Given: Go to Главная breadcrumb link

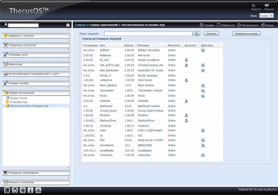Looking at the screenshot, I should pos(80,25).
